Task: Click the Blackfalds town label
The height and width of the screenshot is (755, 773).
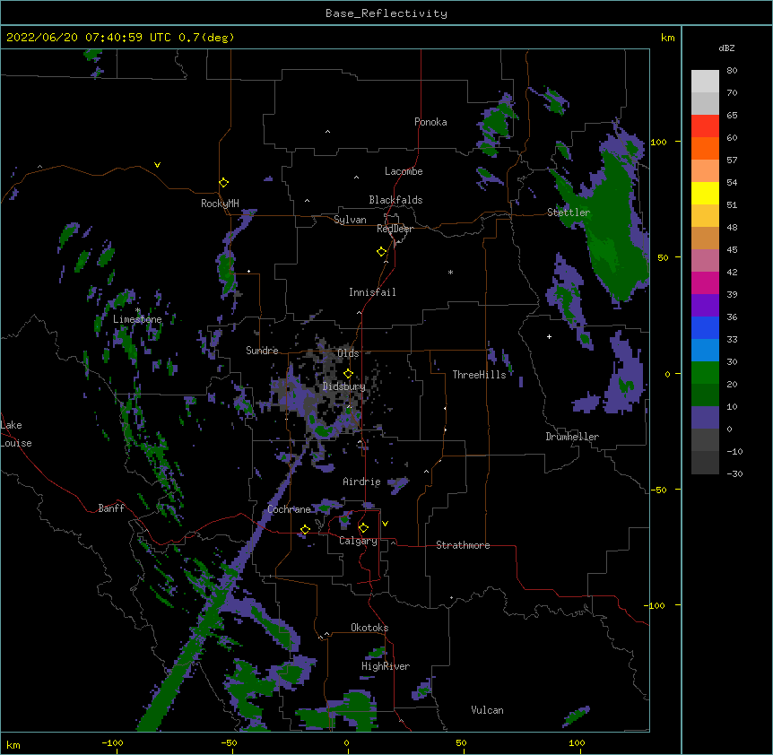Action: click(x=395, y=200)
